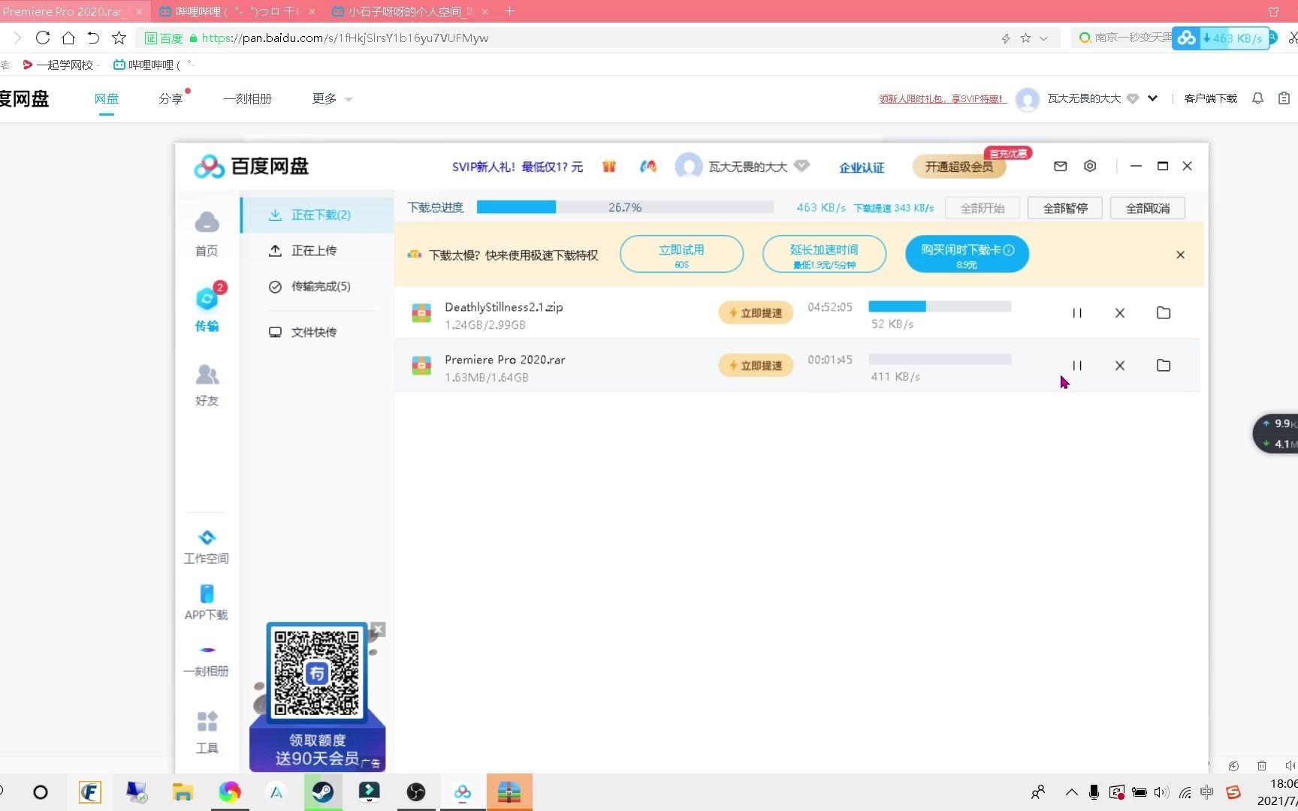Screen dimensions: 1298x811
Task: Pause the Premiere Pro 2020.rar download
Action: point(1077,366)
